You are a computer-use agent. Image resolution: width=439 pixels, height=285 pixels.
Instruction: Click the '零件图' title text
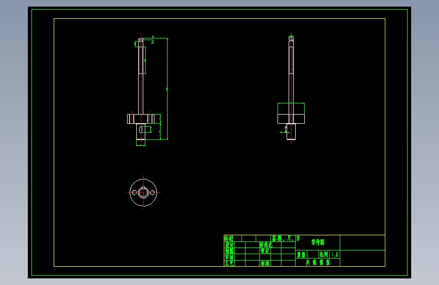[x=318, y=242]
